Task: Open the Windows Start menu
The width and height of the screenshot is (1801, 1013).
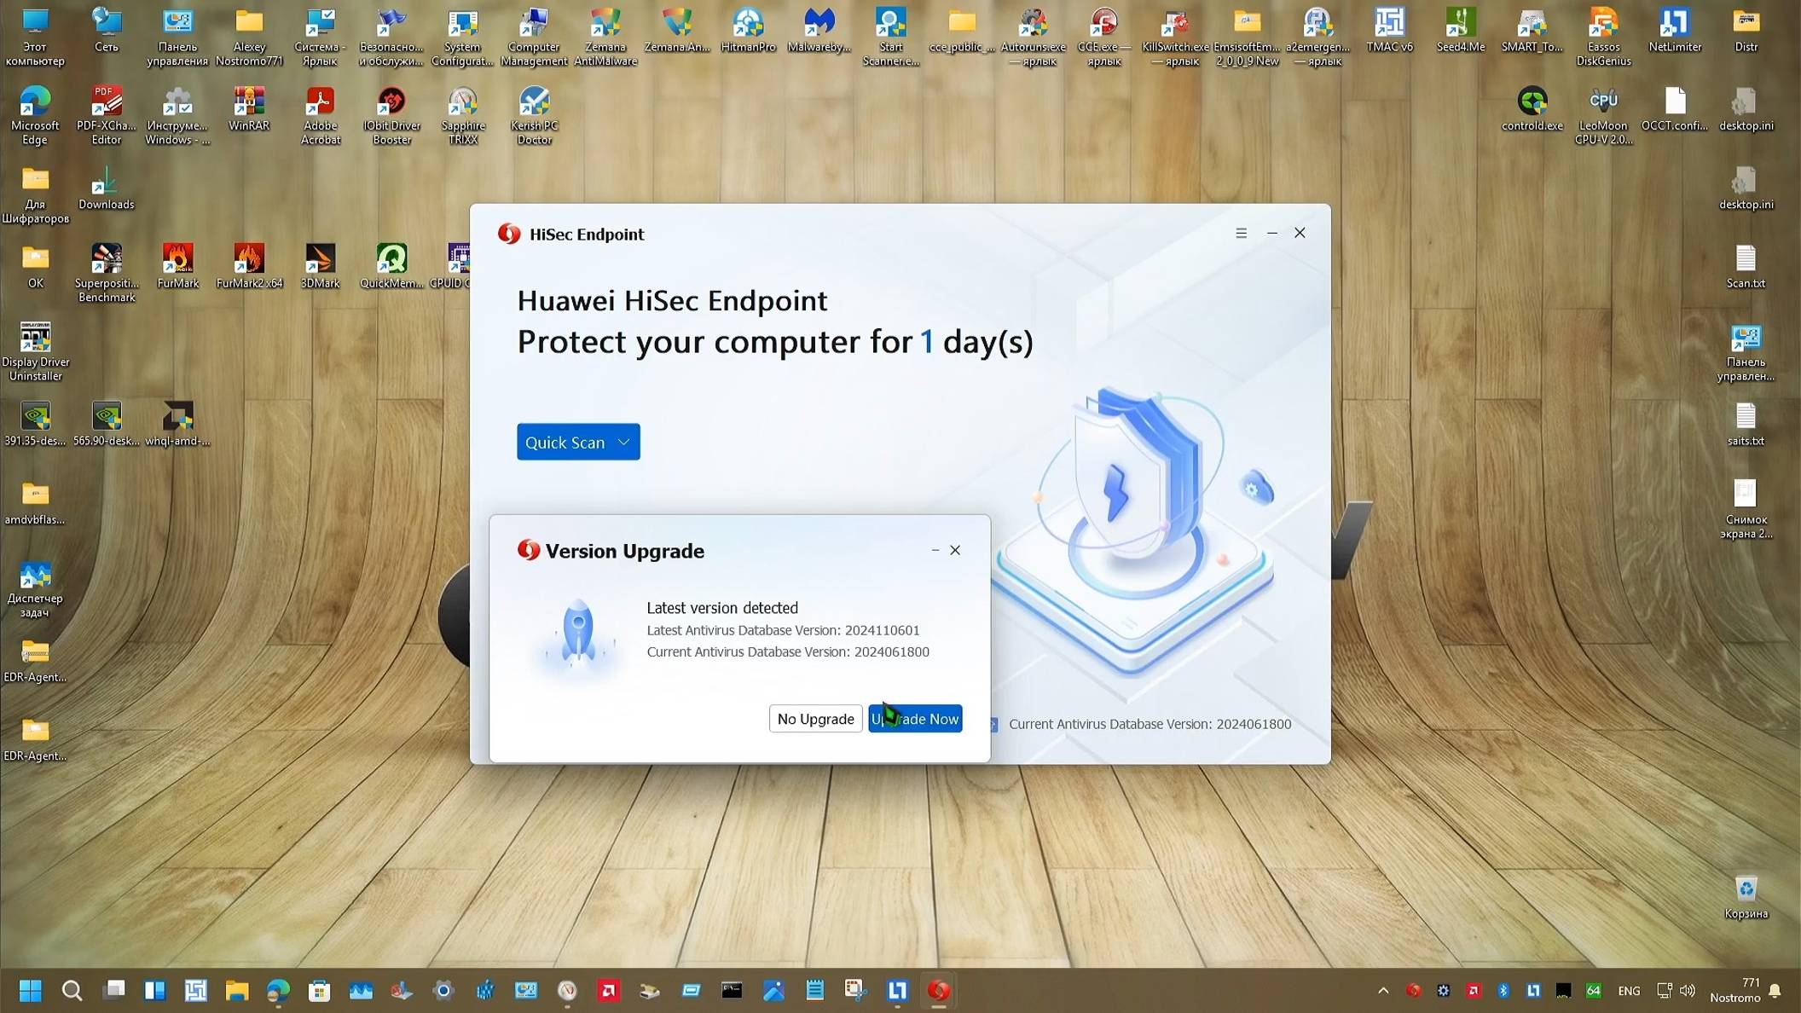Action: point(31,990)
